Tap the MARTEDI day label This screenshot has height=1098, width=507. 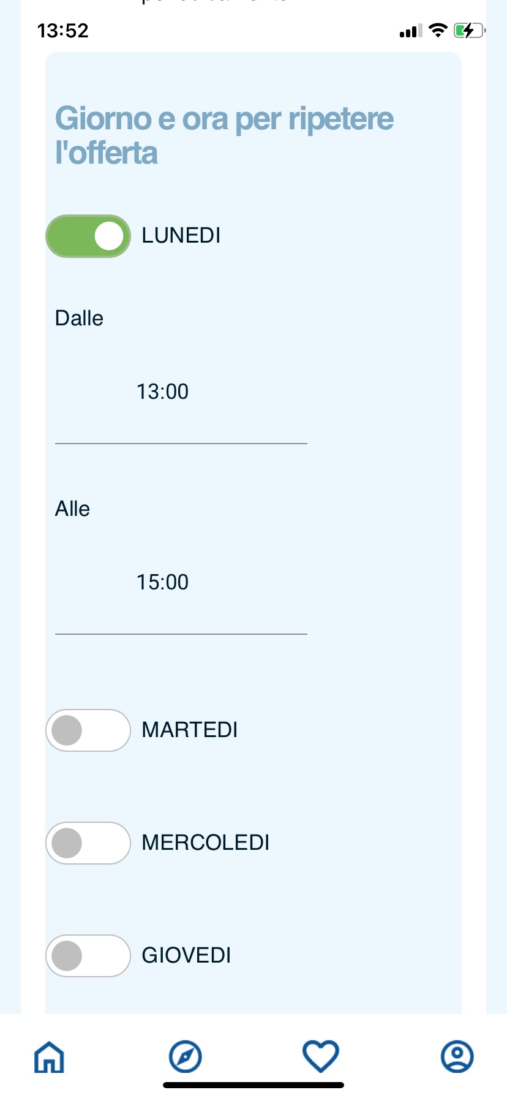pos(190,730)
